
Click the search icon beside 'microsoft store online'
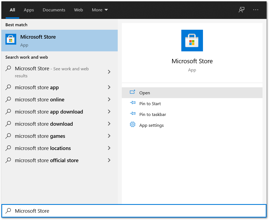pyautogui.click(x=8, y=99)
